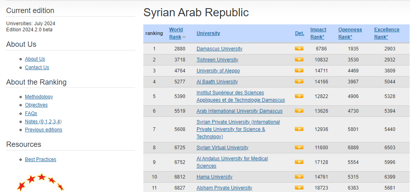
Task: Open Damascus University link
Action: [x=219, y=49]
